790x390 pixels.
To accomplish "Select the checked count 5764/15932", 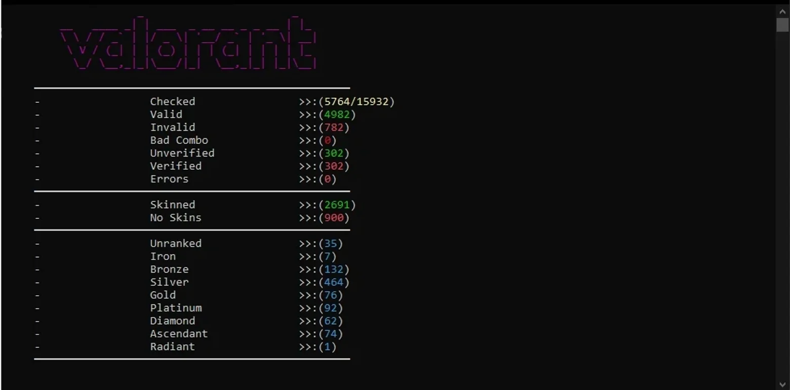I will [356, 101].
